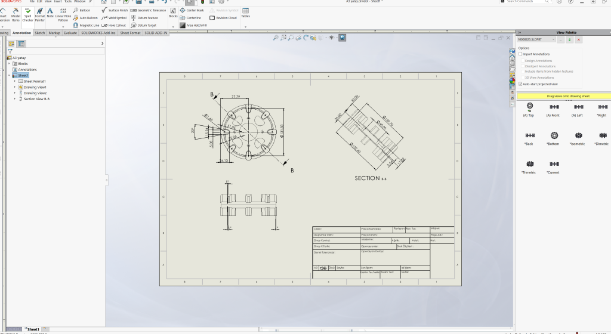Choose the Center Mark tool

pyautogui.click(x=191, y=10)
